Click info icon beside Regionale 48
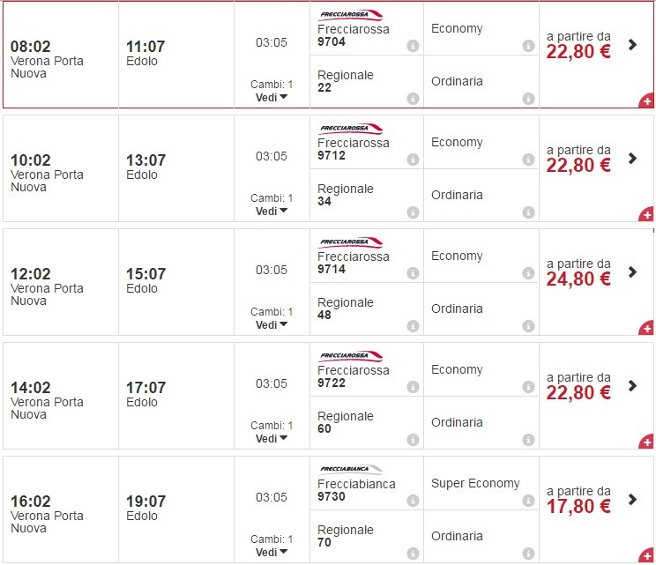The height and width of the screenshot is (565, 656). point(413,326)
